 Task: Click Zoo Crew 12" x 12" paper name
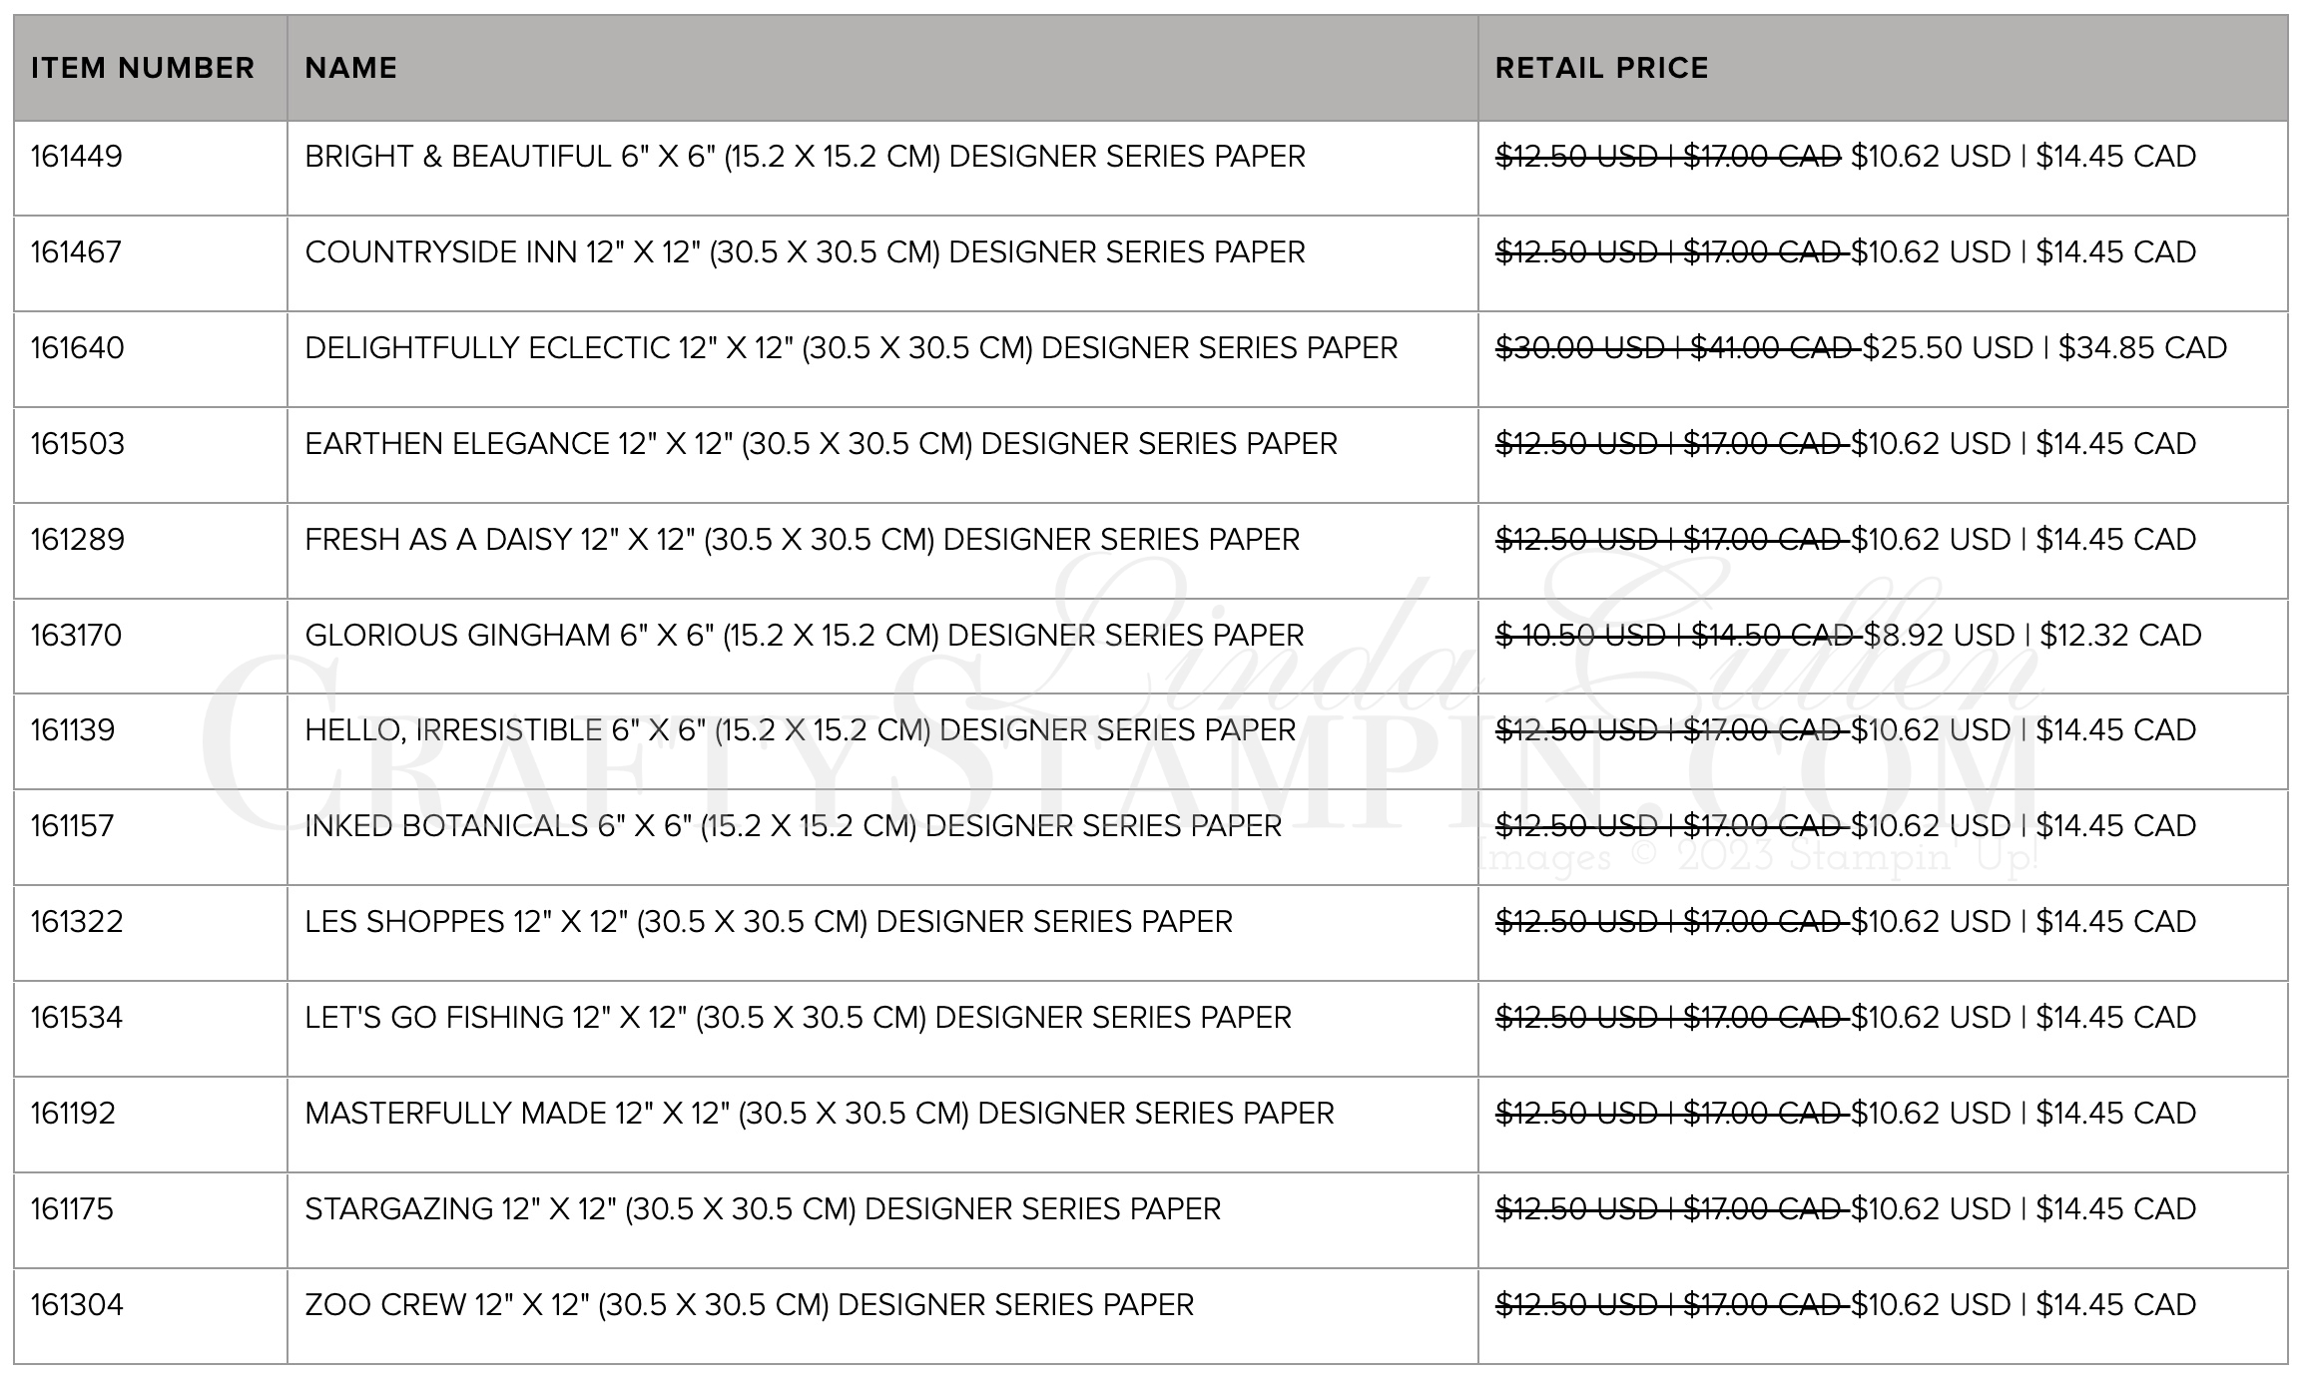(x=749, y=1305)
